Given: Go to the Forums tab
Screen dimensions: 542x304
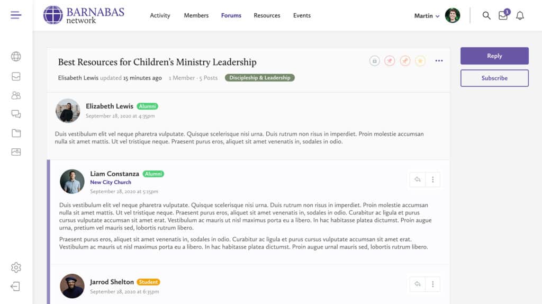Looking at the screenshot, I should pos(231,15).
